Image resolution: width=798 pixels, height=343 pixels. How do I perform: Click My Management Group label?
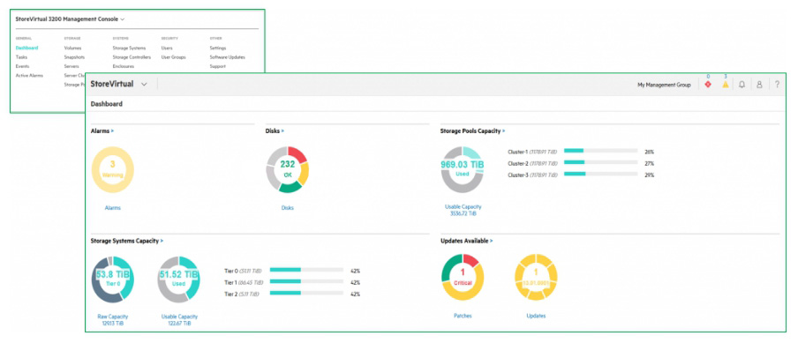tap(664, 86)
